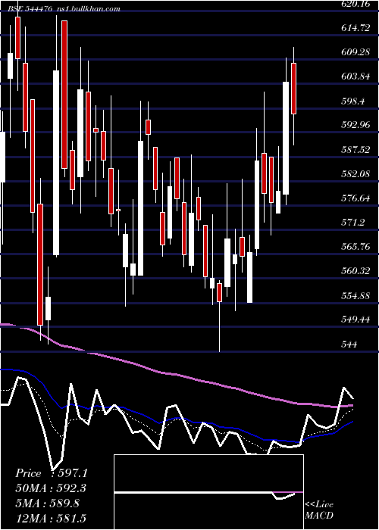Click the 50MA : 592.3 readout
This screenshot has height=530, width=379.
[51, 488]
